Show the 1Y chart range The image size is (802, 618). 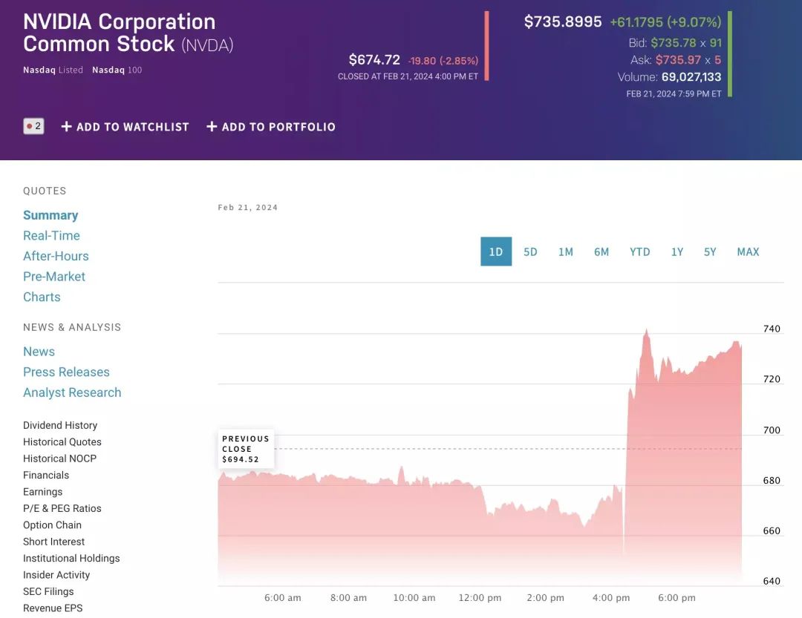(677, 252)
